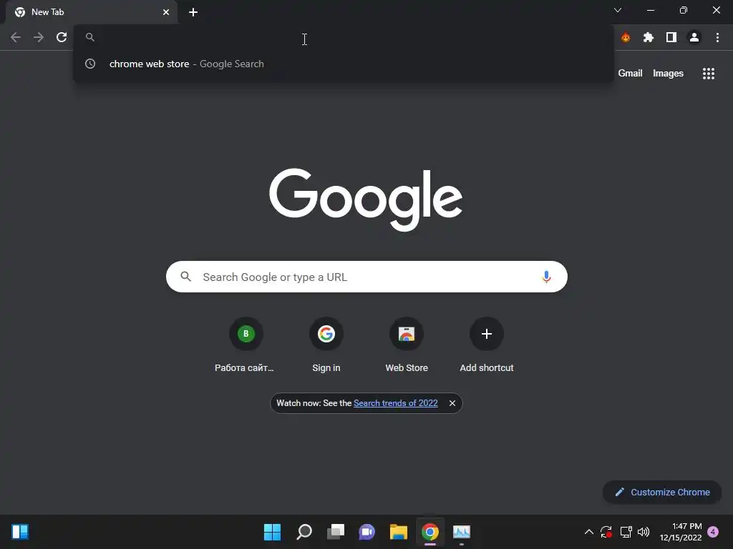Click the browser forward arrow
The width and height of the screenshot is (733, 549).
tap(39, 37)
